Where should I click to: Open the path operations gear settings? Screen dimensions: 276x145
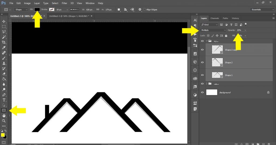(140, 9)
